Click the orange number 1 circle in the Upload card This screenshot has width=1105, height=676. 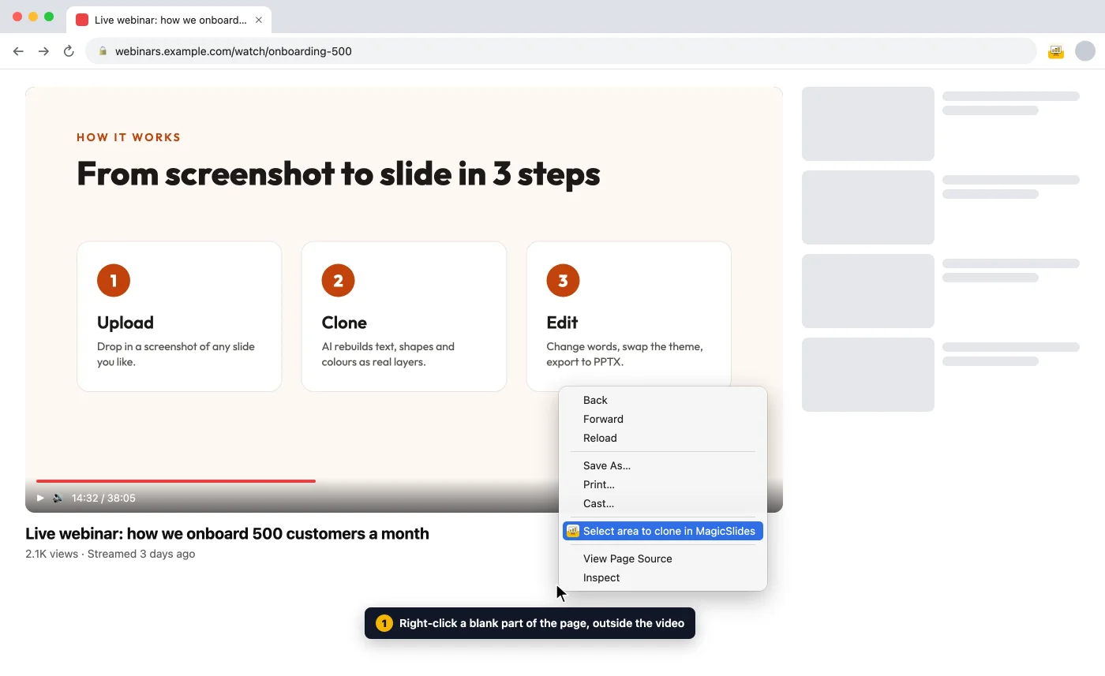(114, 280)
